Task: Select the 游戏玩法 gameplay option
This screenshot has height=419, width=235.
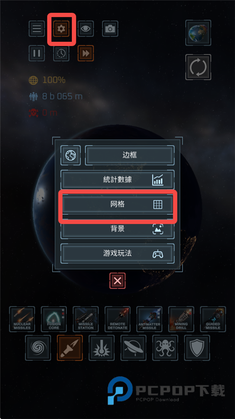Action: point(117,253)
